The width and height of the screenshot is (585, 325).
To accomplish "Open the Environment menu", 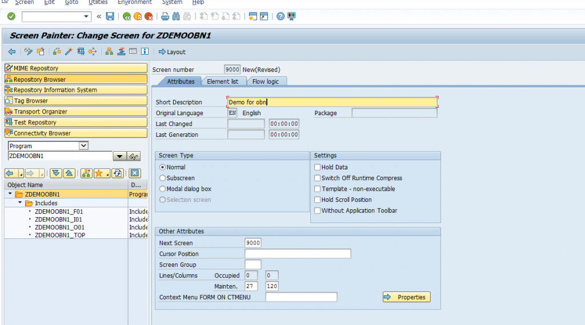I will click(x=135, y=3).
